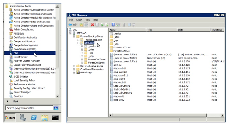229x126 pixels.
Task: Select Active Directory Sites and Services
Action: [x=32, y=22]
